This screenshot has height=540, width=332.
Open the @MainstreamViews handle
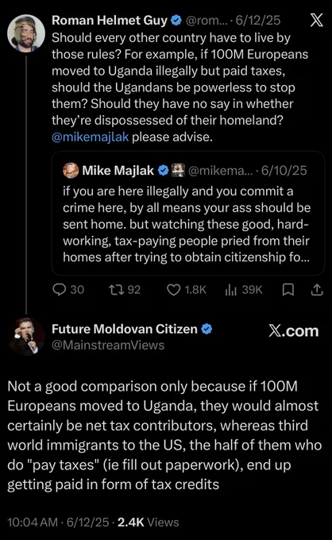coord(108,345)
